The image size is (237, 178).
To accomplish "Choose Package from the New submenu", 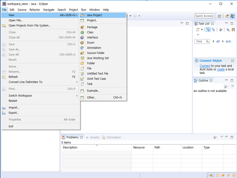I will point(103,27).
